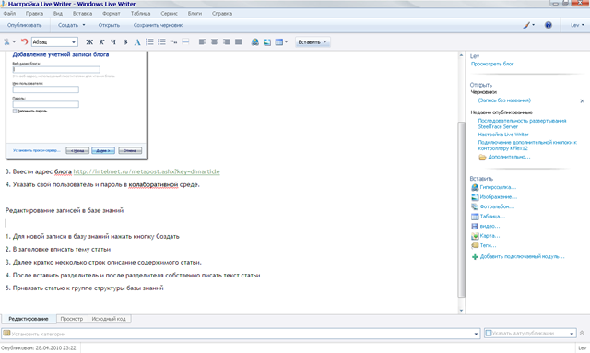
Task: Open the Таблица menu
Action: (x=140, y=14)
